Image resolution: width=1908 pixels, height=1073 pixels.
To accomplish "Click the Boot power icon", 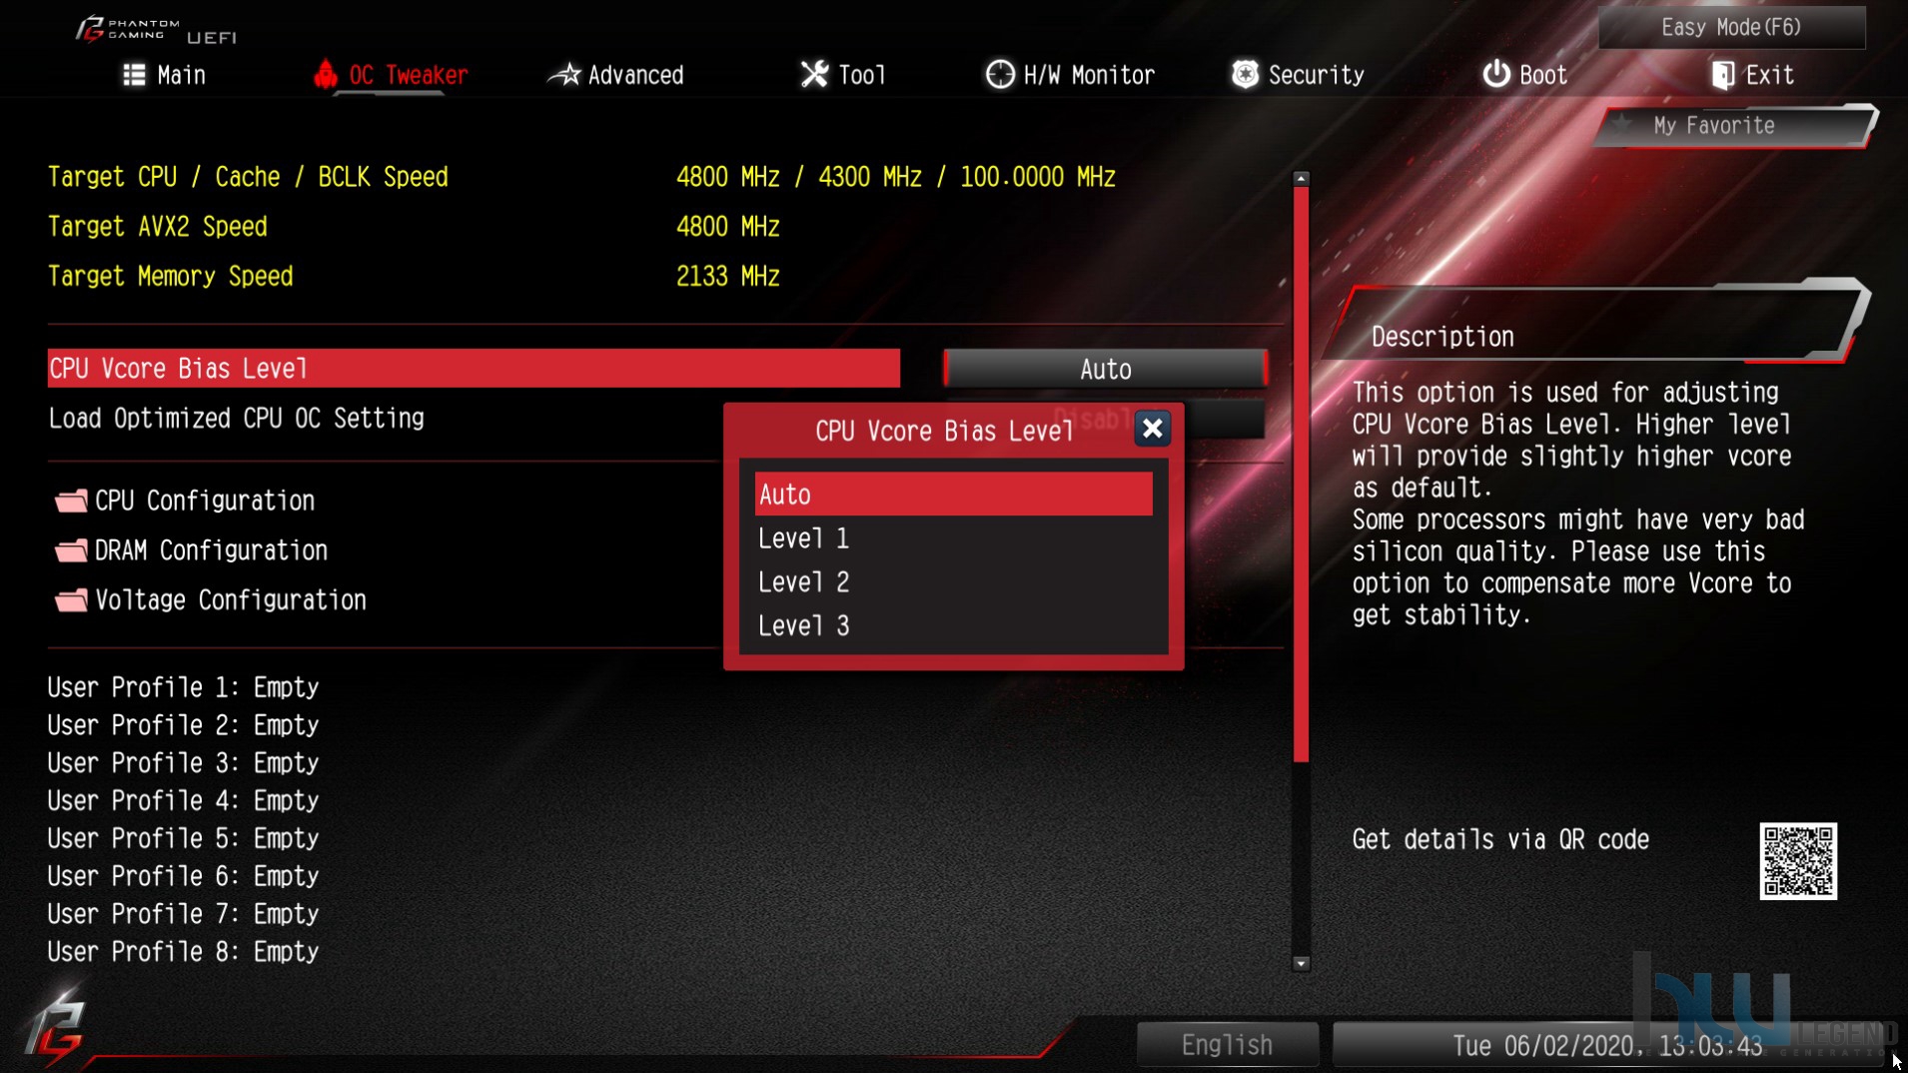I will click(x=1495, y=74).
